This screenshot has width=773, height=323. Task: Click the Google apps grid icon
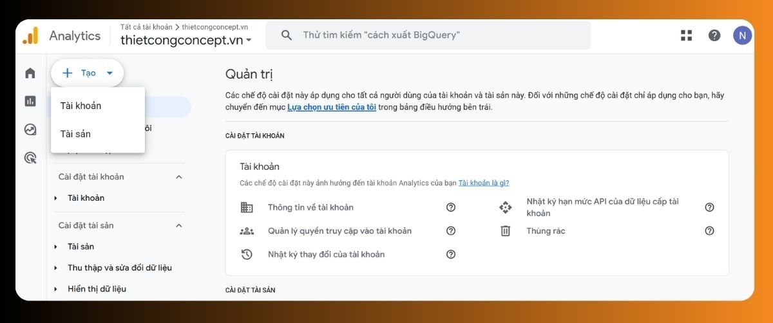tap(686, 35)
